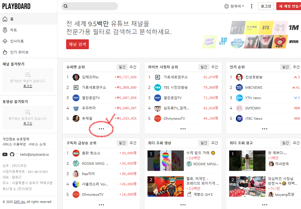Click OhmynewsTV avatar in 라이브 시청자 순위

click(158, 119)
